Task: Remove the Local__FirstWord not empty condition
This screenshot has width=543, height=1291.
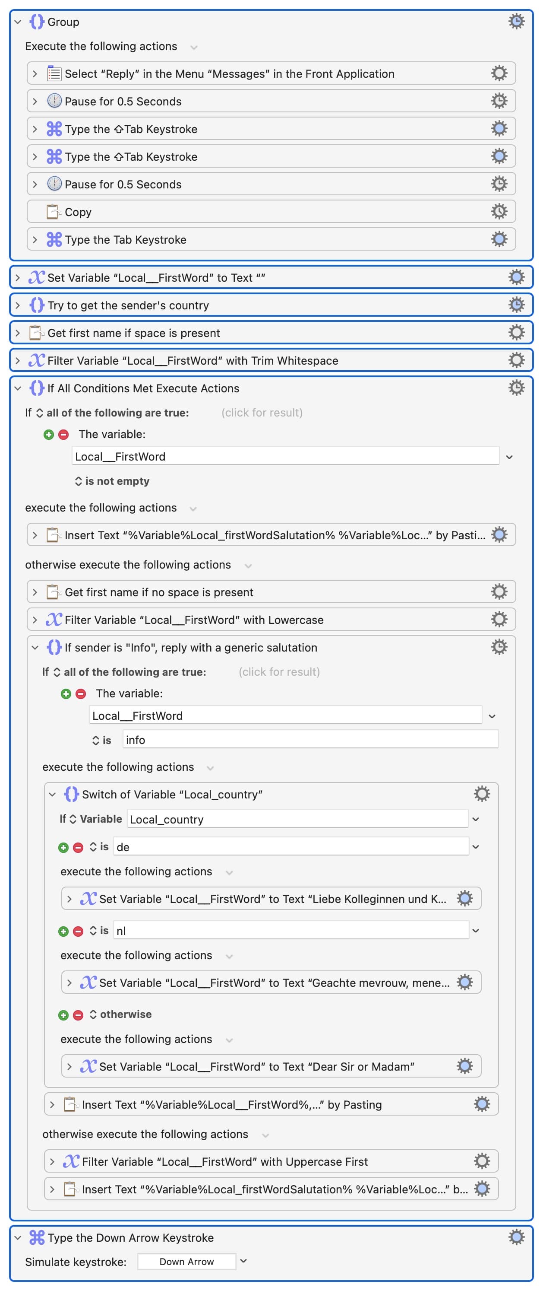Action: tap(63, 435)
